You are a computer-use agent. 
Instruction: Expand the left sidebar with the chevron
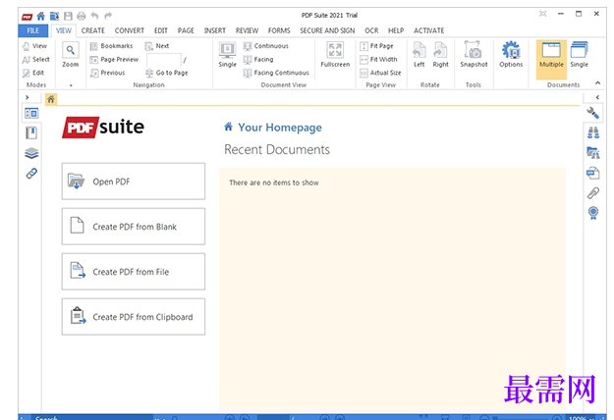coord(28,97)
